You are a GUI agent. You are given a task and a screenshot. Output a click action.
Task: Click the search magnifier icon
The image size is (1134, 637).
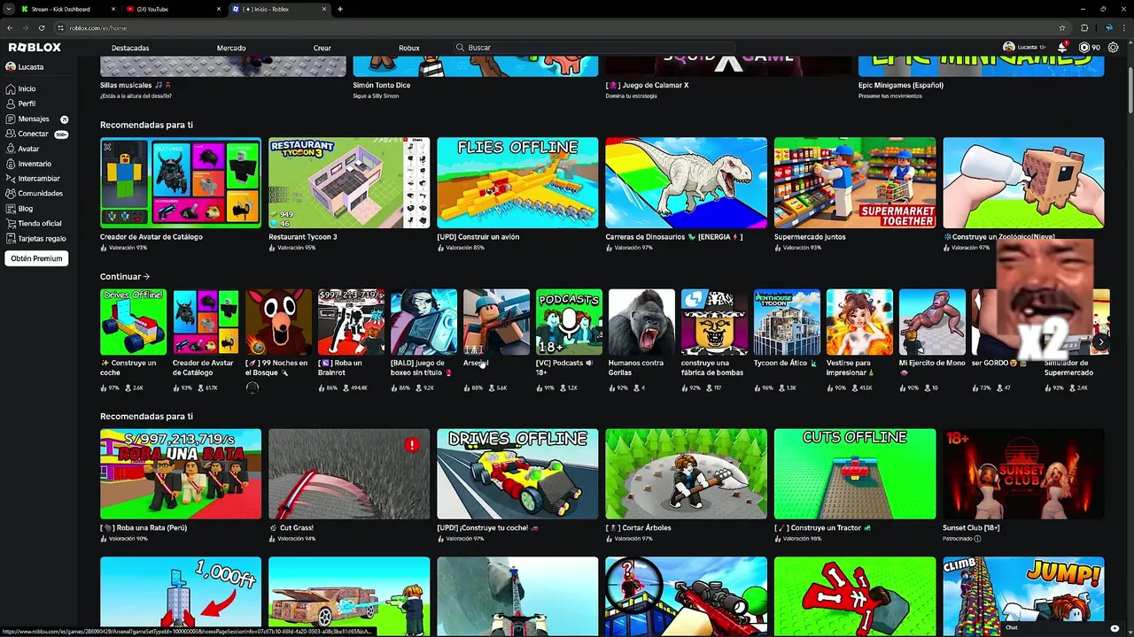tap(460, 48)
